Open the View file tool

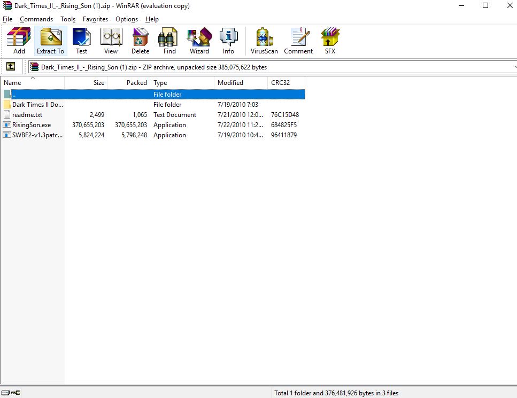pos(111,41)
